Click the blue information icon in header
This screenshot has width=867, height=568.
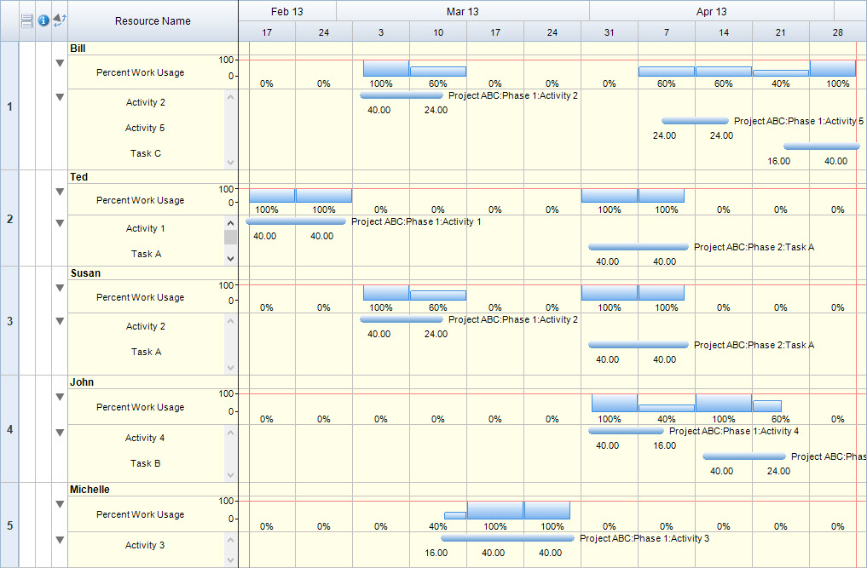click(x=43, y=20)
